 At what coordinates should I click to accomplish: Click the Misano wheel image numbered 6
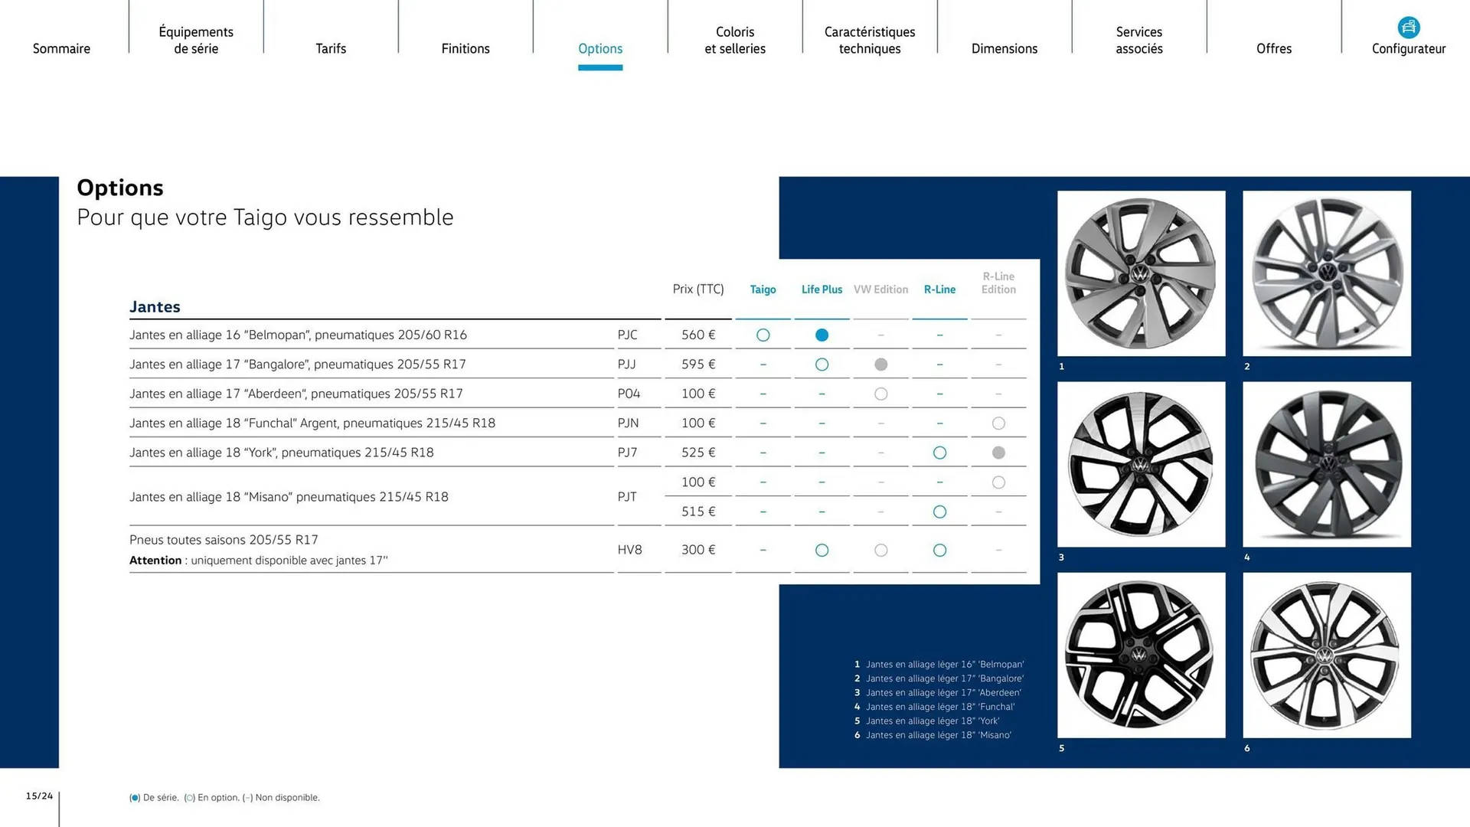(x=1327, y=655)
